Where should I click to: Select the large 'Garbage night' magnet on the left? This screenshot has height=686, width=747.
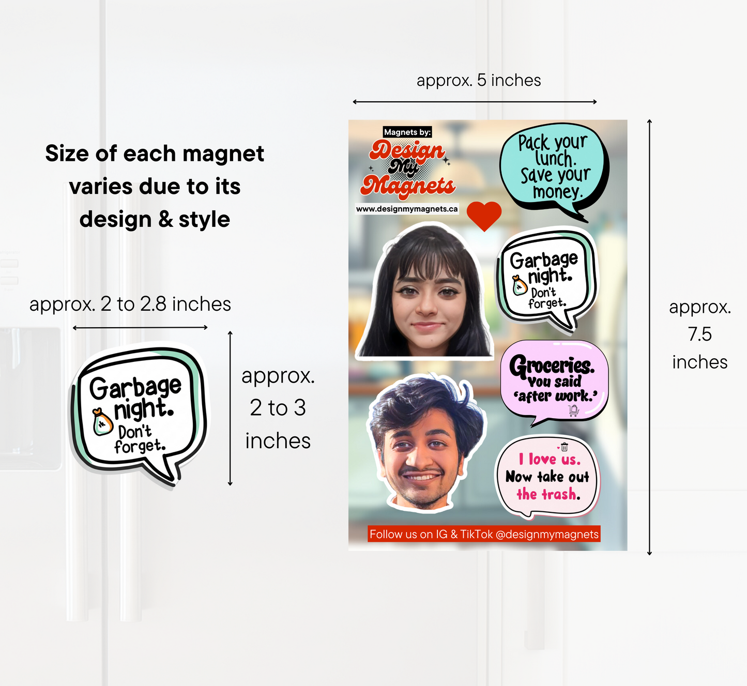139,414
